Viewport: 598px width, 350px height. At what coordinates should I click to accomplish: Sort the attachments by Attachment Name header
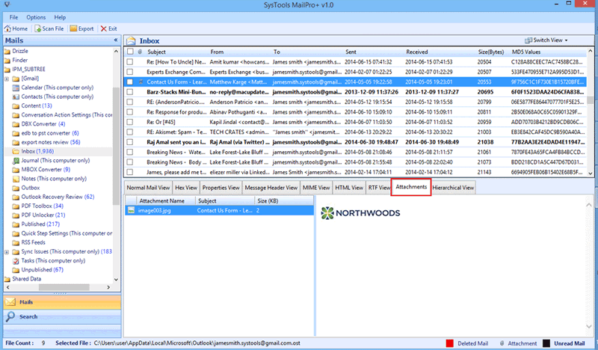161,200
